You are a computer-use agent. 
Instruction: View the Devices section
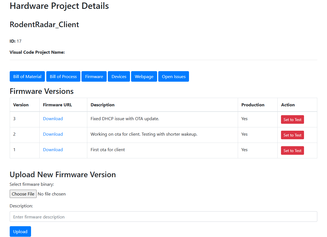click(x=119, y=76)
